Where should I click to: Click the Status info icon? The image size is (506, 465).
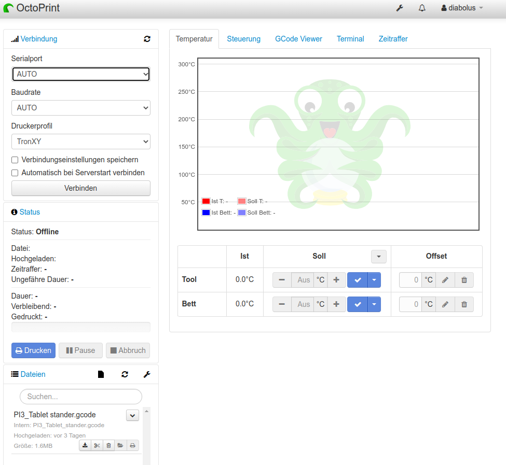[x=14, y=212]
